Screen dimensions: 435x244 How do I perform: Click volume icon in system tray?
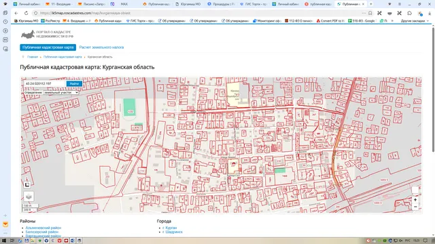(x=401, y=241)
